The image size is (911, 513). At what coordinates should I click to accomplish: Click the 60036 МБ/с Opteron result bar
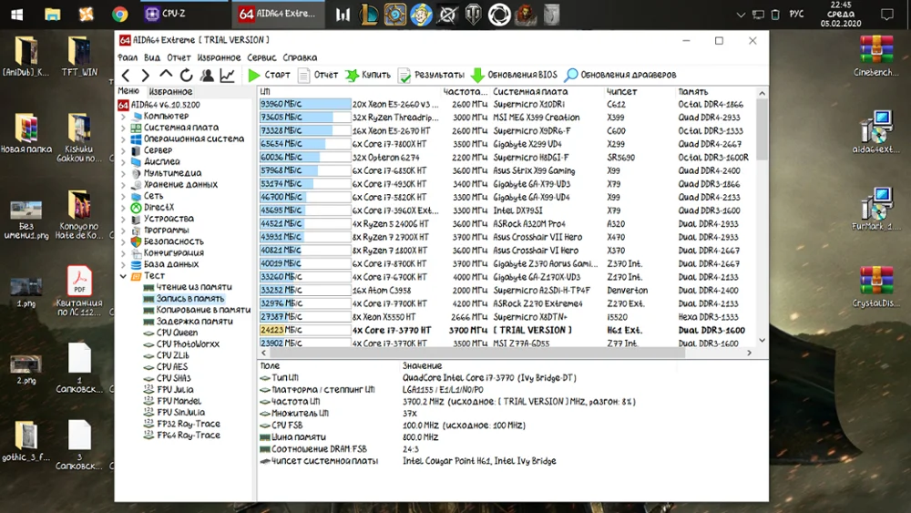point(305,158)
